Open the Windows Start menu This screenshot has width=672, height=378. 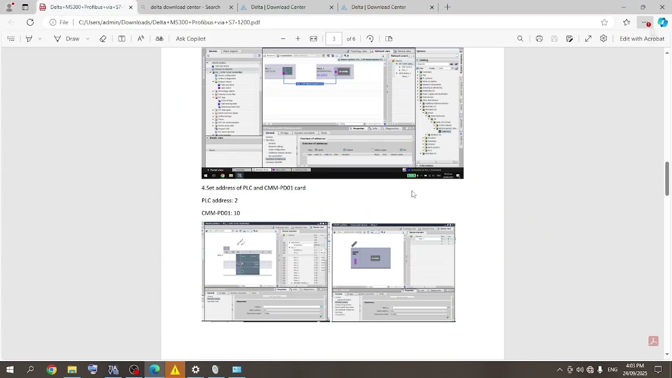point(10,370)
